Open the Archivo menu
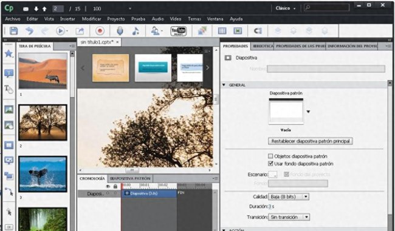Image resolution: width=395 pixels, height=231 pixels. coord(13,19)
